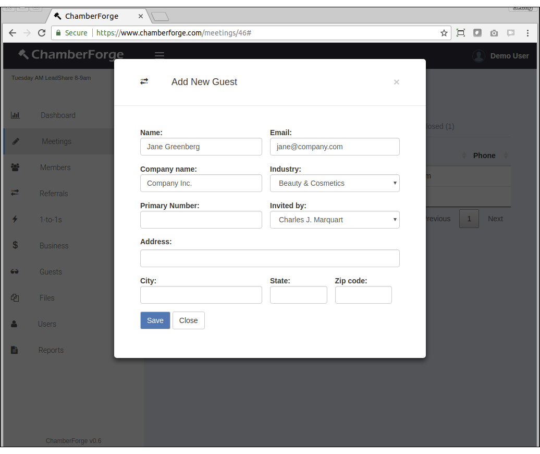Open the Industry dropdown
This screenshot has width=540, height=454.
coord(335,183)
